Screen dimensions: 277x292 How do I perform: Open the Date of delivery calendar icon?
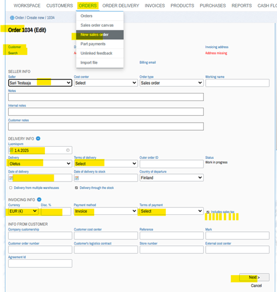click(x=11, y=178)
